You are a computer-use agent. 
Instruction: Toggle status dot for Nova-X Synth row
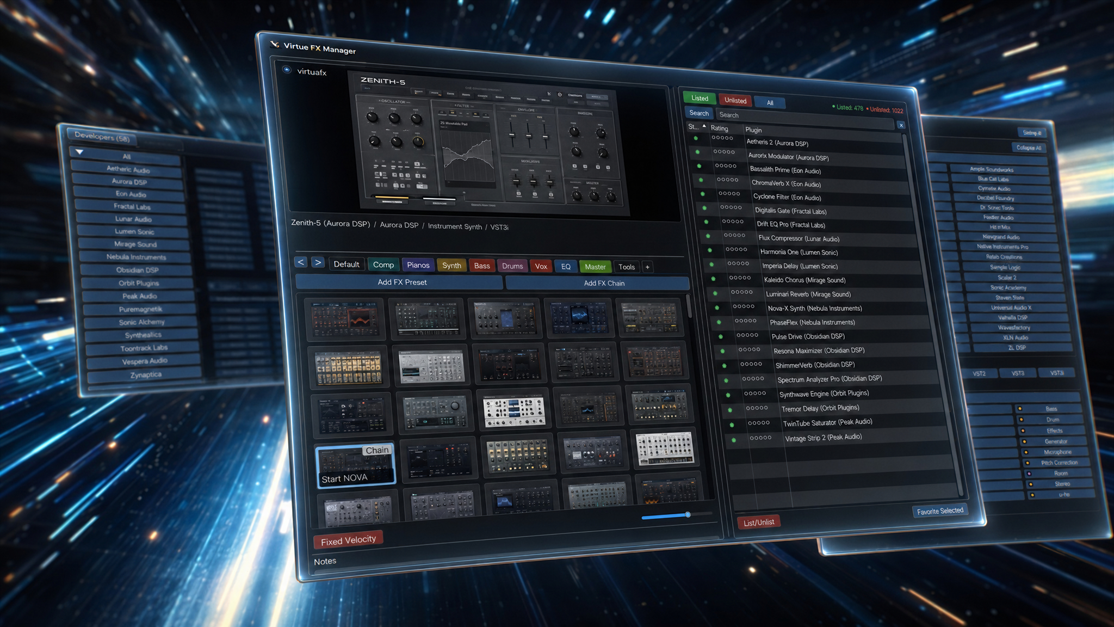717,308
